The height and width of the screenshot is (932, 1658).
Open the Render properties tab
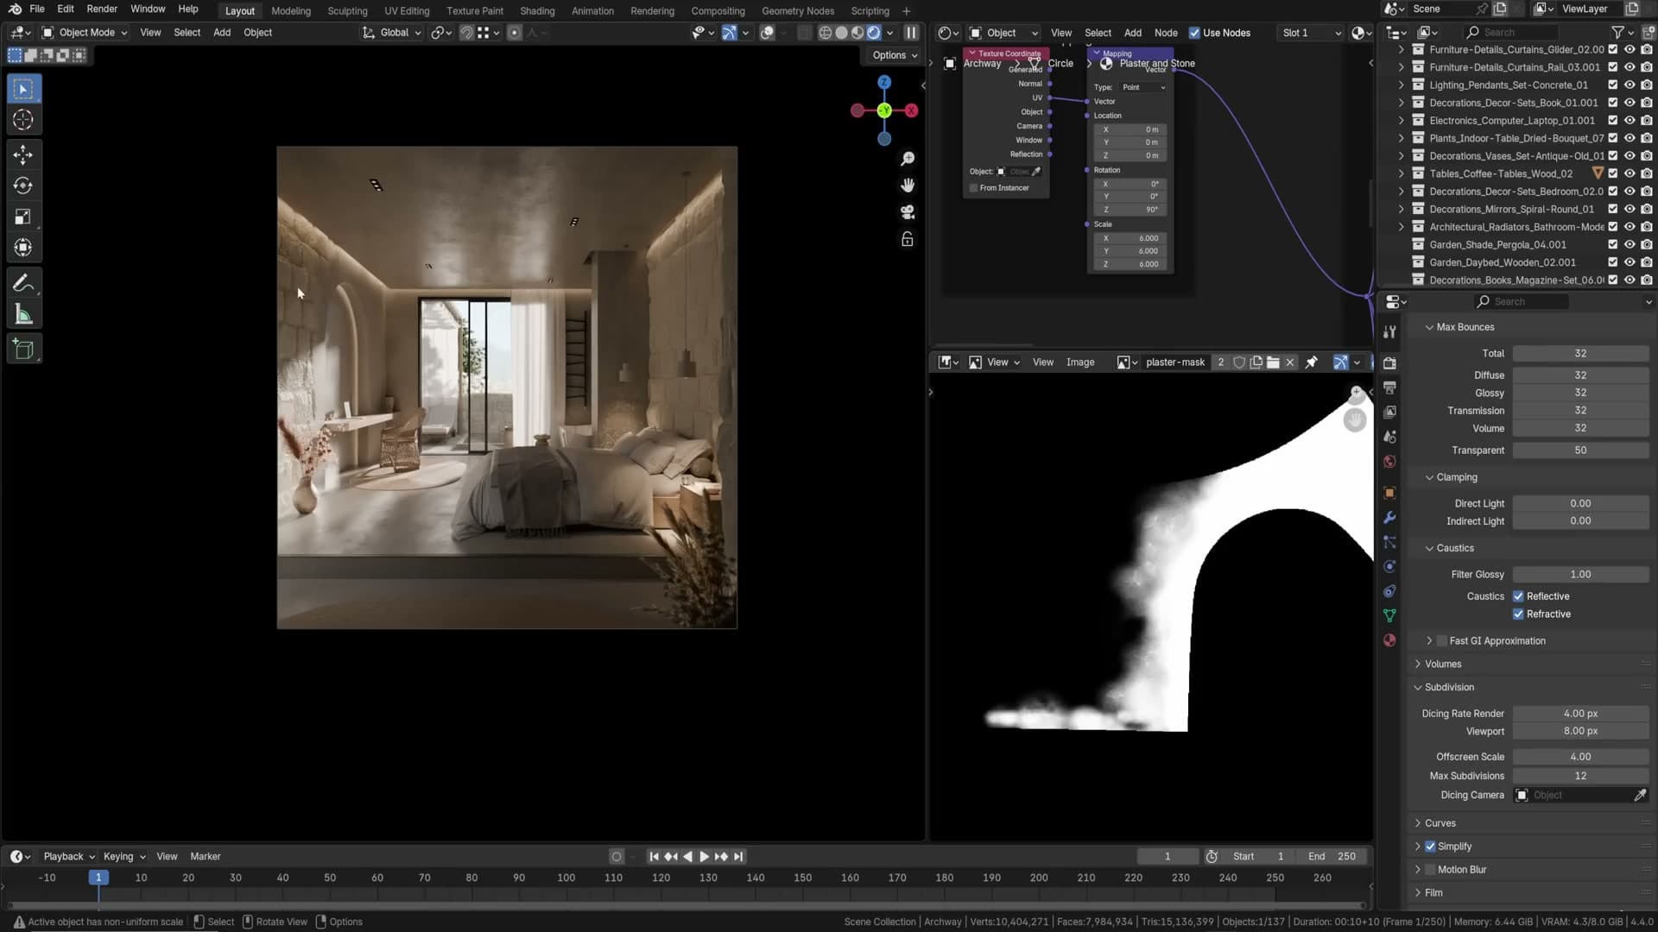click(1389, 363)
